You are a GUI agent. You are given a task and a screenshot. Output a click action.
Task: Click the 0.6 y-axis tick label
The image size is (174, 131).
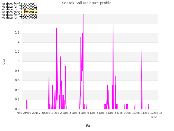(17, 81)
